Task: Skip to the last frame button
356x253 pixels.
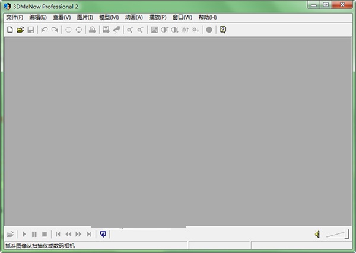Action: pyautogui.click(x=89, y=235)
